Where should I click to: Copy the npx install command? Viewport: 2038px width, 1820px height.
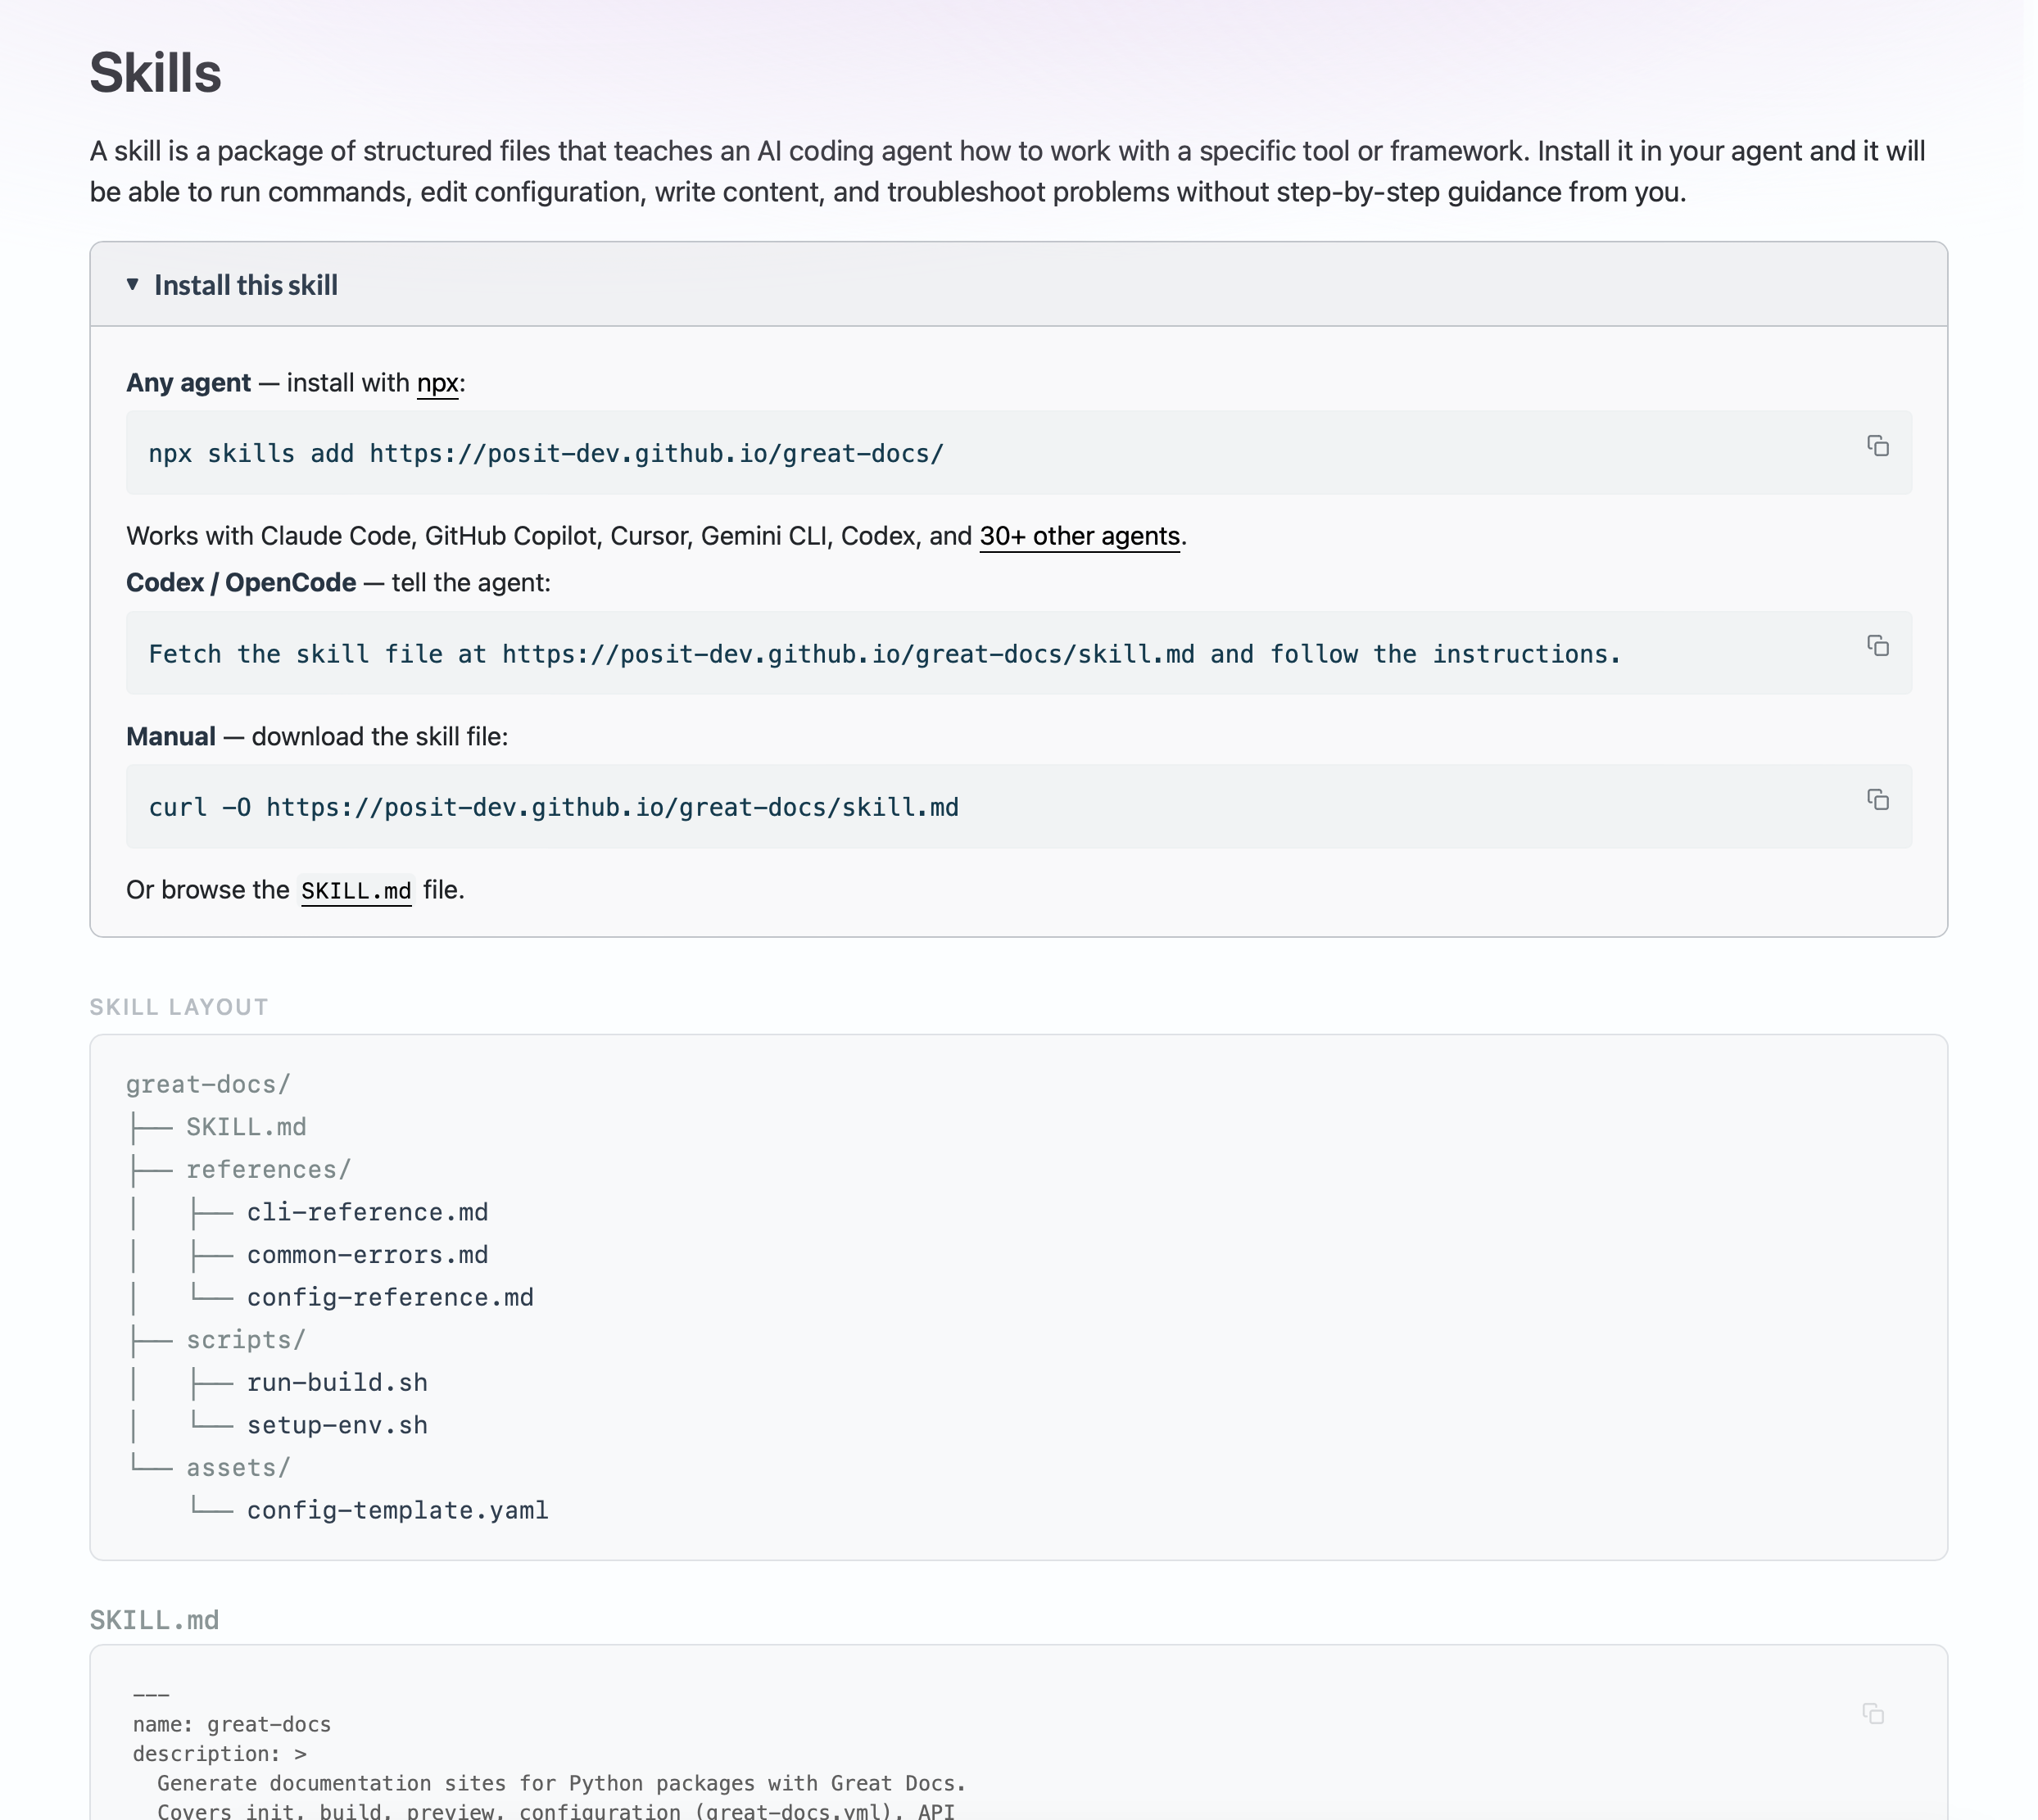coord(1878,448)
